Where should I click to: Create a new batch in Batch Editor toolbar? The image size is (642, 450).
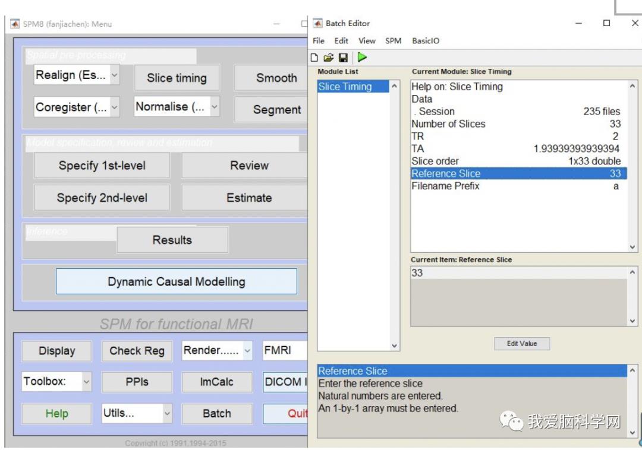(x=314, y=58)
